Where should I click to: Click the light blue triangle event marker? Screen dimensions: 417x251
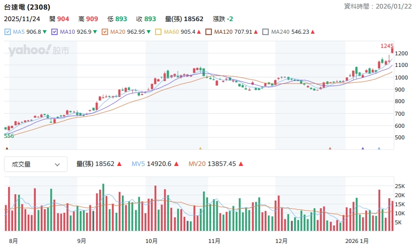coord(379,148)
